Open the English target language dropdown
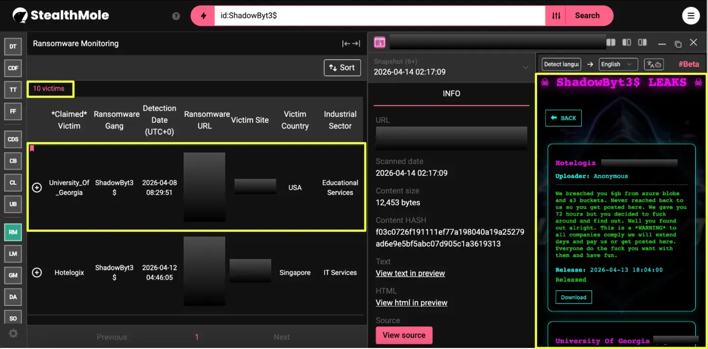The height and width of the screenshot is (349, 708). (x=618, y=65)
